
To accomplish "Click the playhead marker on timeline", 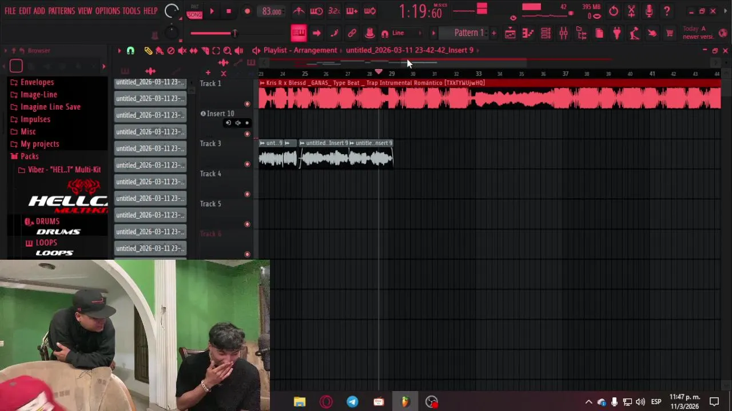I will (379, 72).
